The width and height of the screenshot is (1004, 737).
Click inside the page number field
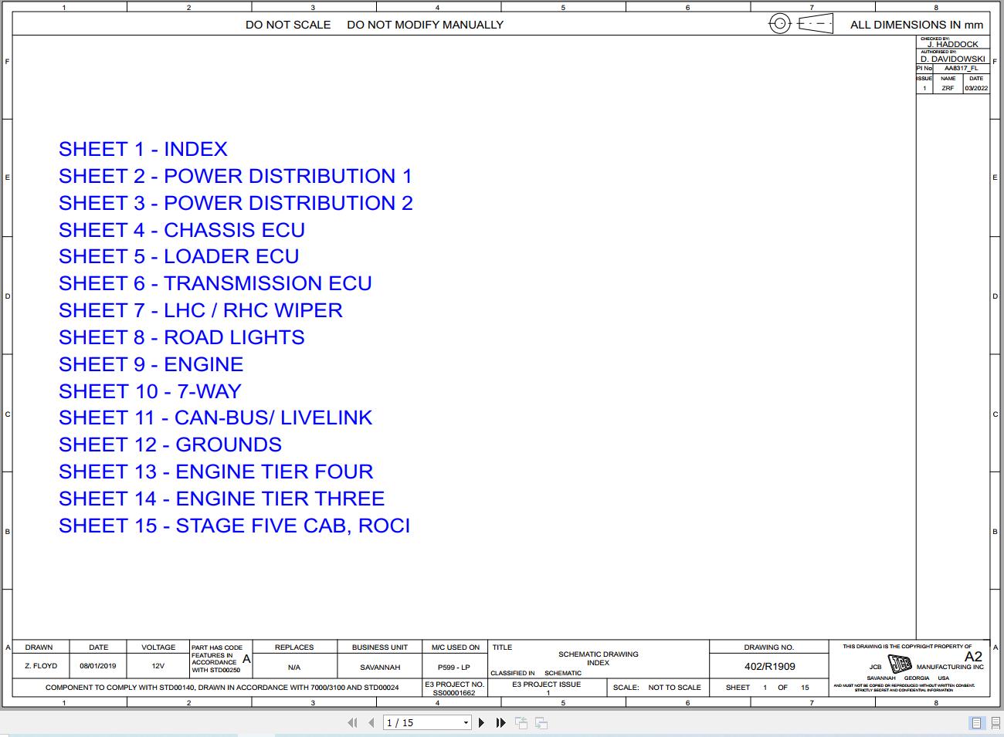click(417, 722)
